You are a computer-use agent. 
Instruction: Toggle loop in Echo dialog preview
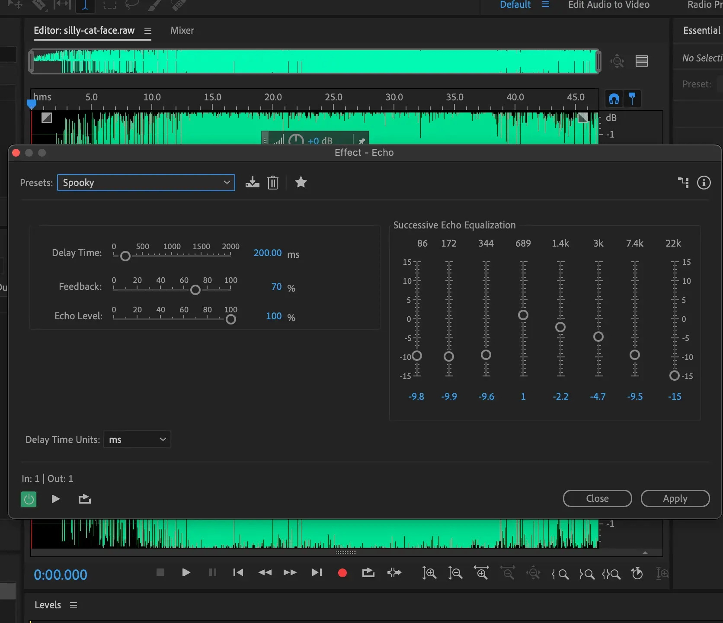[x=85, y=499]
